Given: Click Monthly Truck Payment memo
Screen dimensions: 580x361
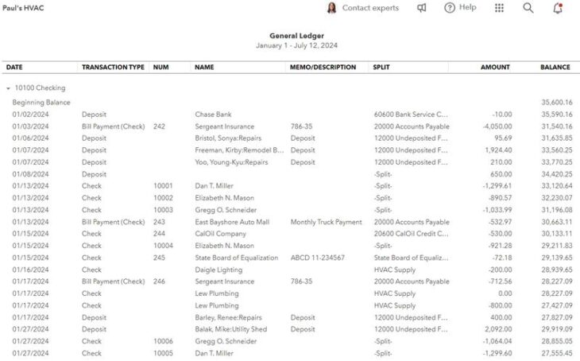Looking at the screenshot, I should click(327, 222).
